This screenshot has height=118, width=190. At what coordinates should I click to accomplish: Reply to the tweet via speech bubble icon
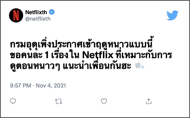click(x=13, y=101)
